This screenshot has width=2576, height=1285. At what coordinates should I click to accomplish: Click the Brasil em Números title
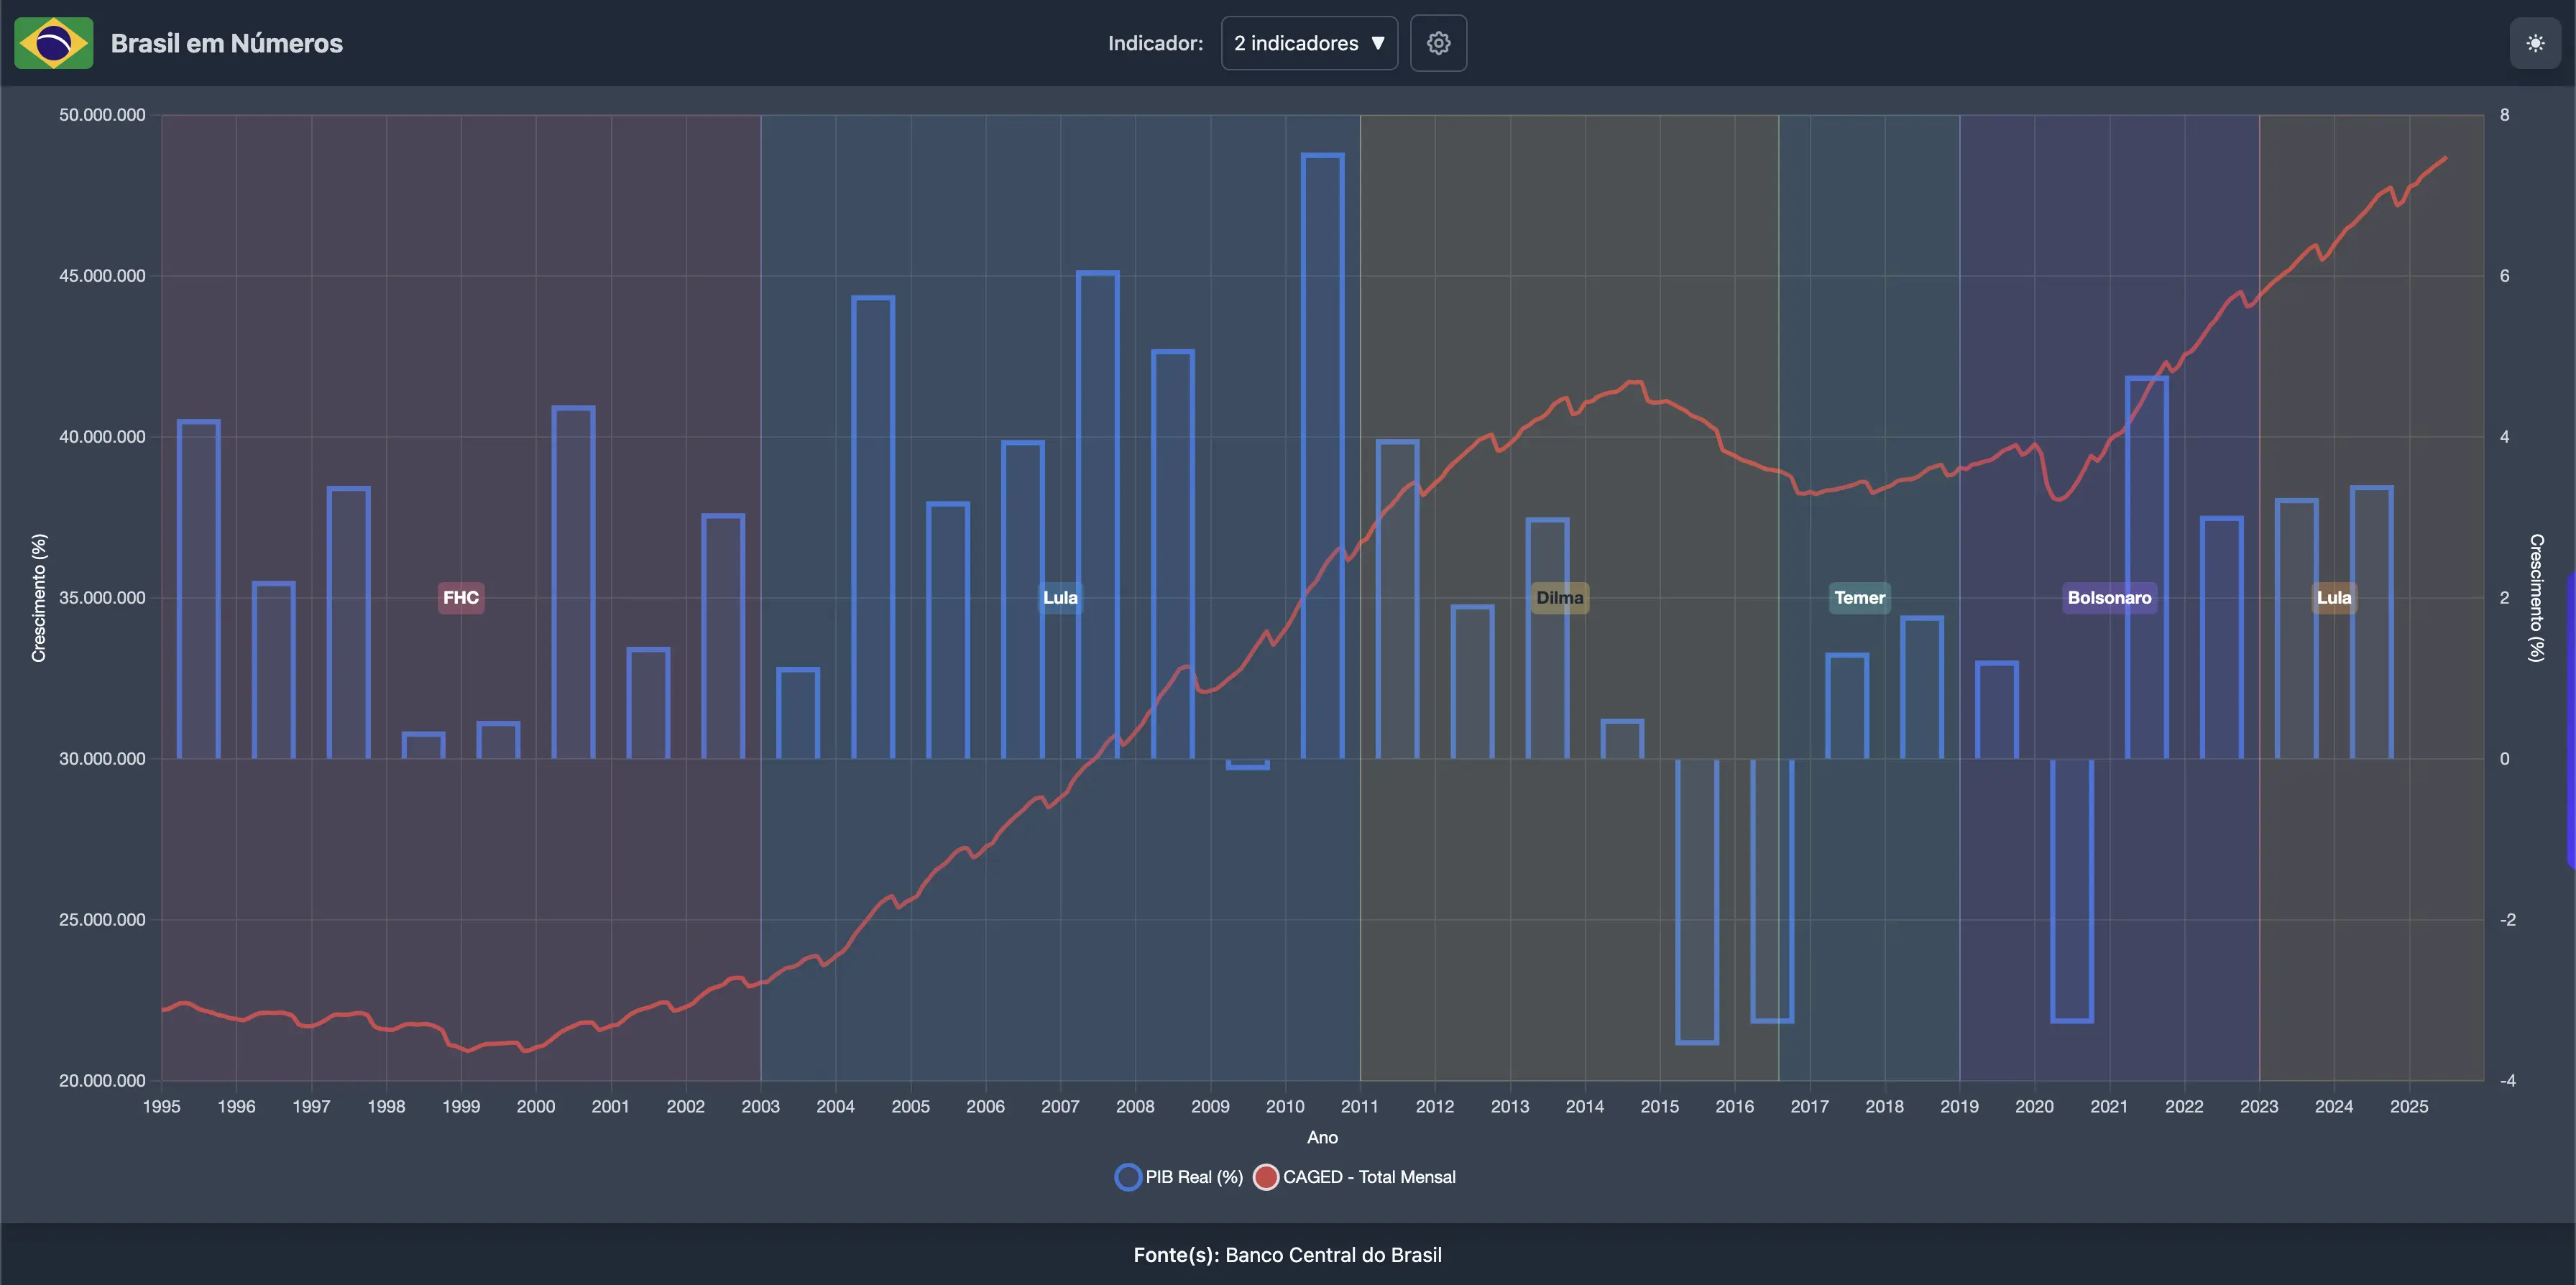tap(227, 43)
